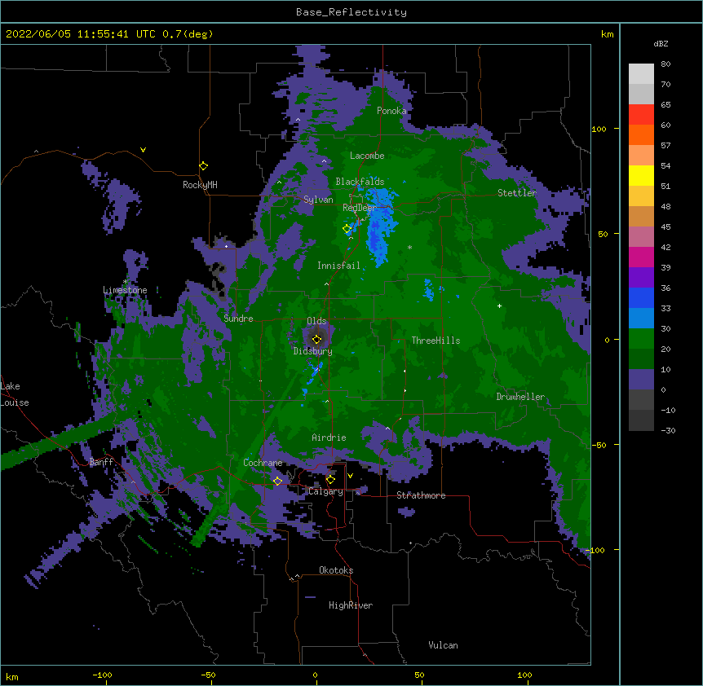Click the Ponoka city label

(x=391, y=111)
